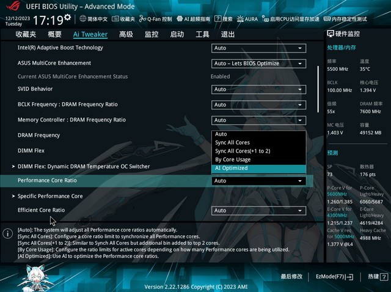The height and width of the screenshot is (292, 391).
Task: Click the Resizable BAR CPU access icon
Action: click(x=265, y=19)
